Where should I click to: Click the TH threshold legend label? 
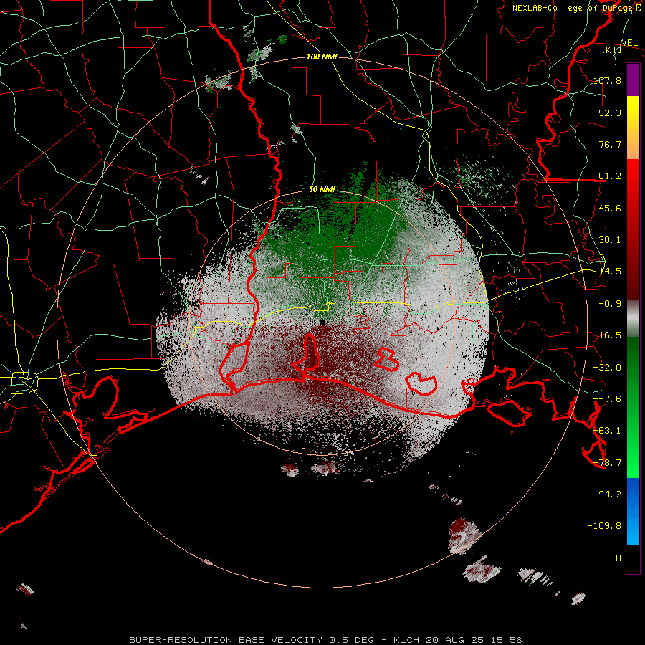coord(616,558)
